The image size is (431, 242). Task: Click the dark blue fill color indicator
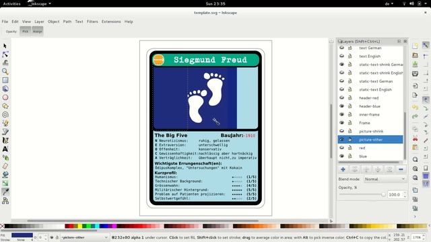pyautogui.click(x=22, y=235)
